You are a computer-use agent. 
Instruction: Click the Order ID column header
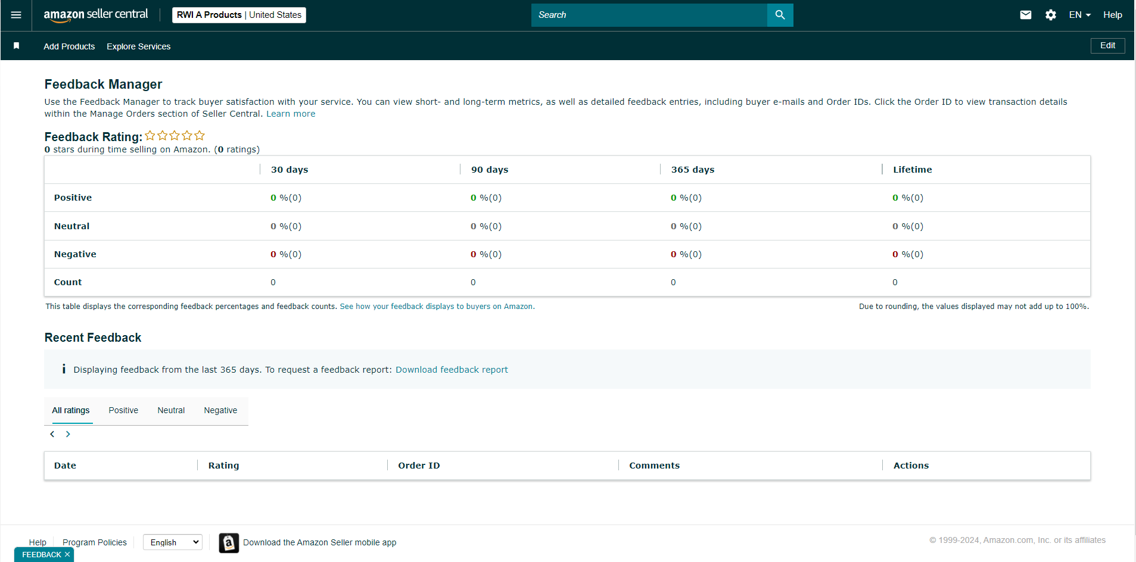click(419, 466)
